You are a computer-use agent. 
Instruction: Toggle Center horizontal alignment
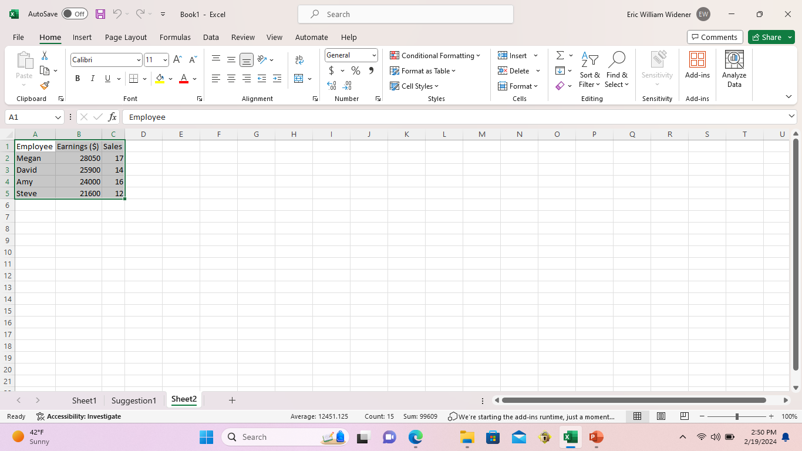[x=231, y=78]
